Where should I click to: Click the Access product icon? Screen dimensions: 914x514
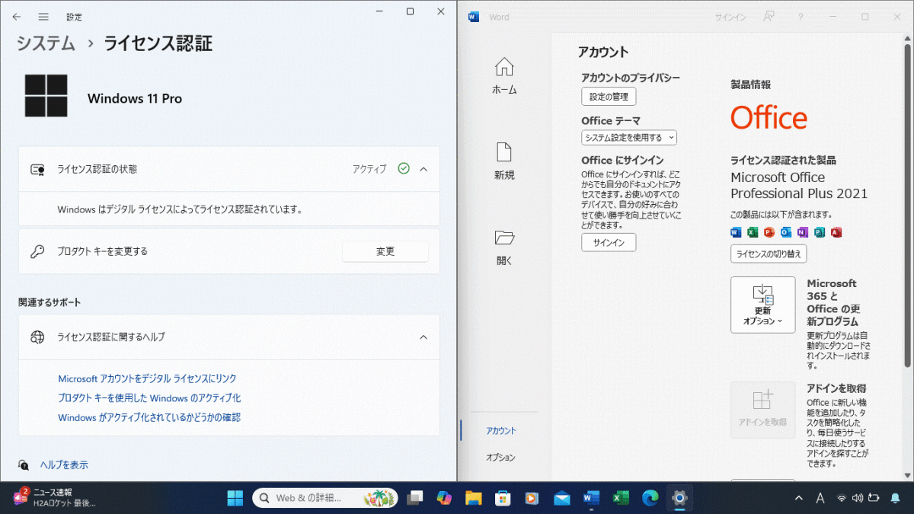coord(836,232)
